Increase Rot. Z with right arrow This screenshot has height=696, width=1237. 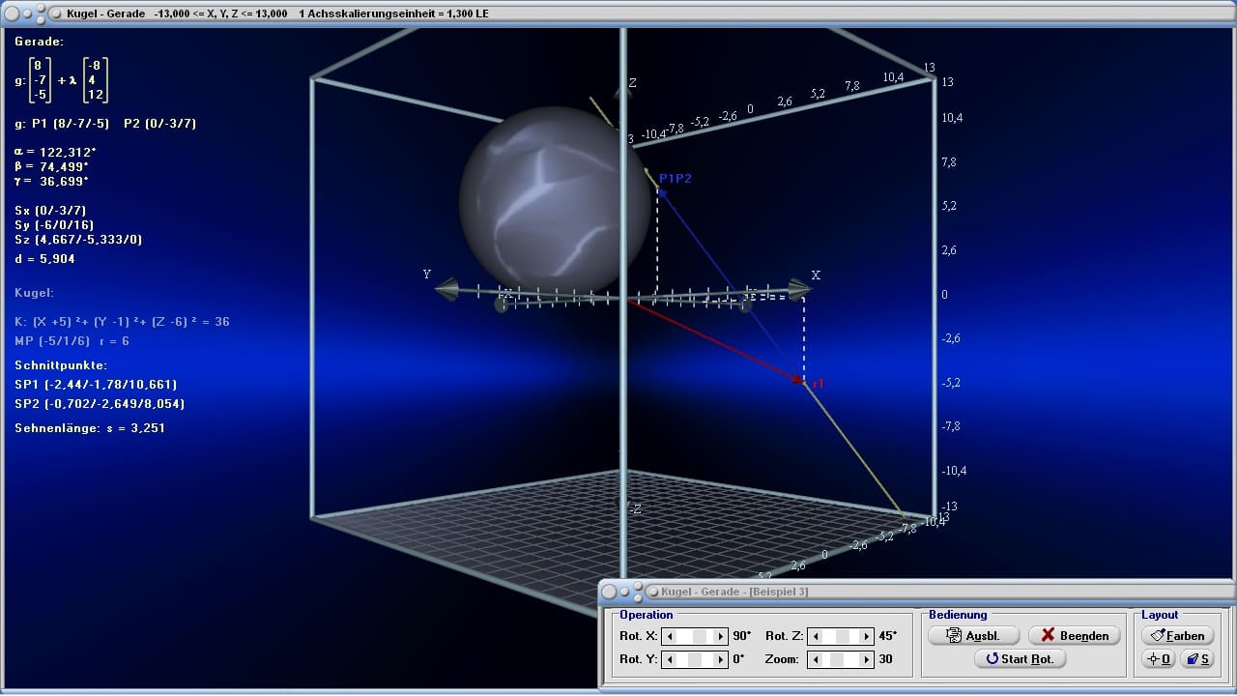(x=866, y=636)
